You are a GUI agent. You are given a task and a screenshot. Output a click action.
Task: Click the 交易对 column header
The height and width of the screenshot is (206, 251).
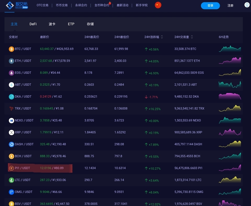click(13, 37)
